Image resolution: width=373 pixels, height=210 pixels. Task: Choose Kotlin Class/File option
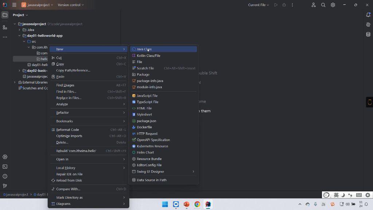[164, 55]
